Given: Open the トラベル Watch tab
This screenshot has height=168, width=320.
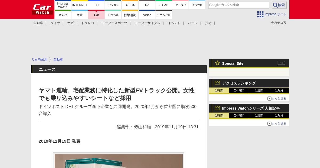Looking at the screenshot, I should coord(113,15).
